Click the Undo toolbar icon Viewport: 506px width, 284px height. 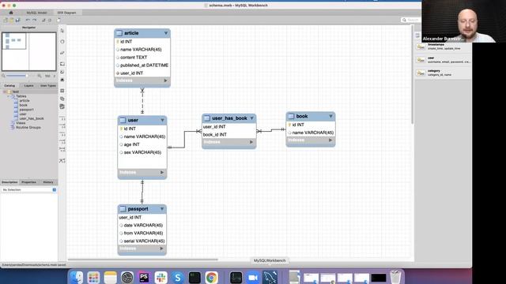coord(28,20)
